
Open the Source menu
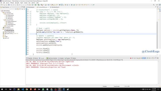coord(8,3)
